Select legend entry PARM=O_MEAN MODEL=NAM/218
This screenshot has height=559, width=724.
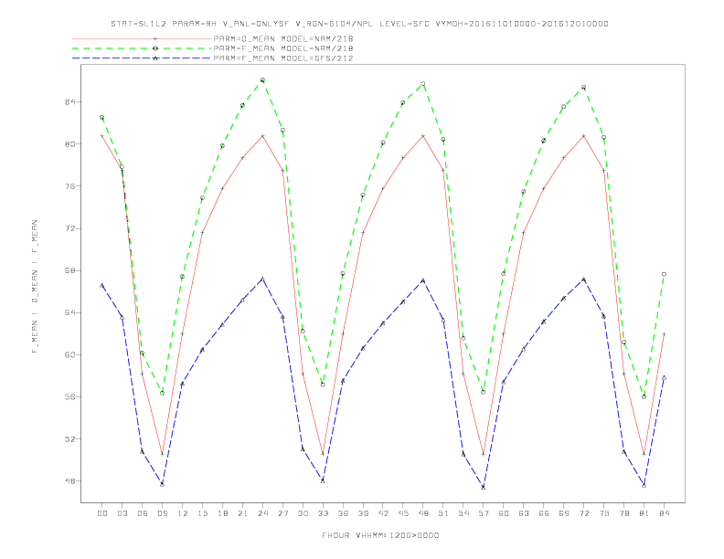(283, 38)
